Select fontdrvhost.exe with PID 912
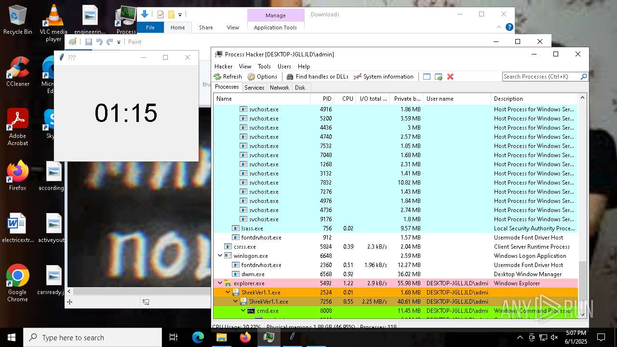The height and width of the screenshot is (347, 617). pyautogui.click(x=396, y=238)
